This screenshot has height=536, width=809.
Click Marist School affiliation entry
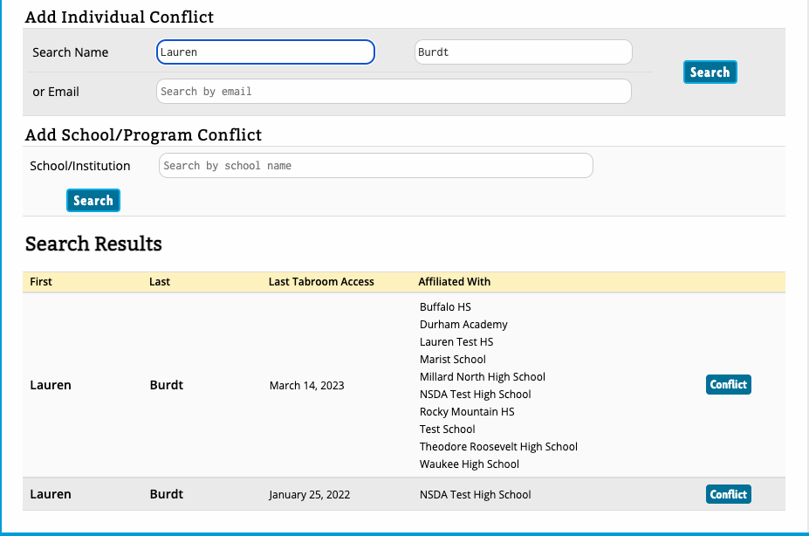point(452,360)
